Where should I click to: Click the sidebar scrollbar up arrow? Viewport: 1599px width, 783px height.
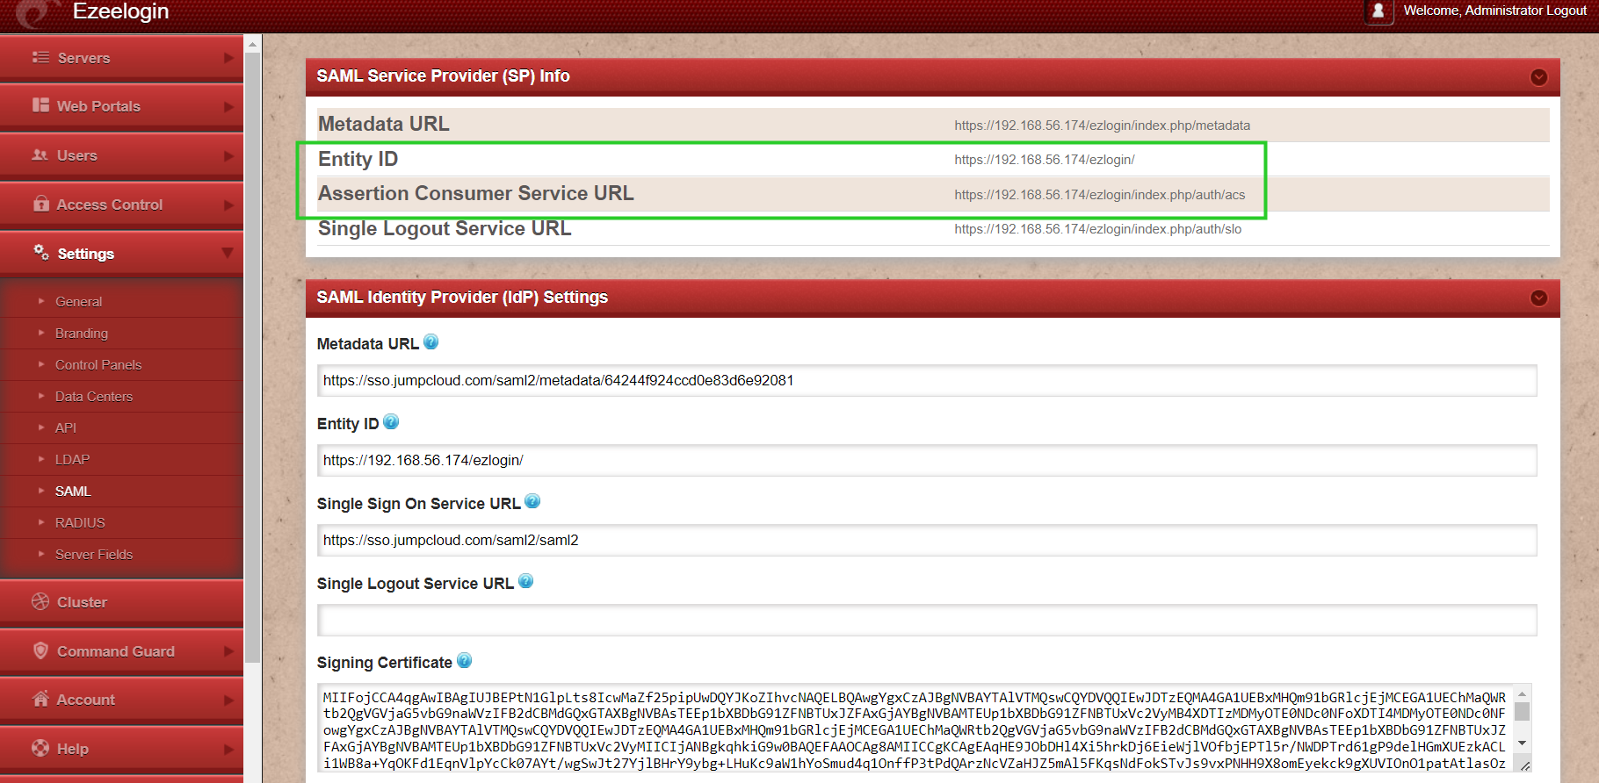tap(253, 44)
